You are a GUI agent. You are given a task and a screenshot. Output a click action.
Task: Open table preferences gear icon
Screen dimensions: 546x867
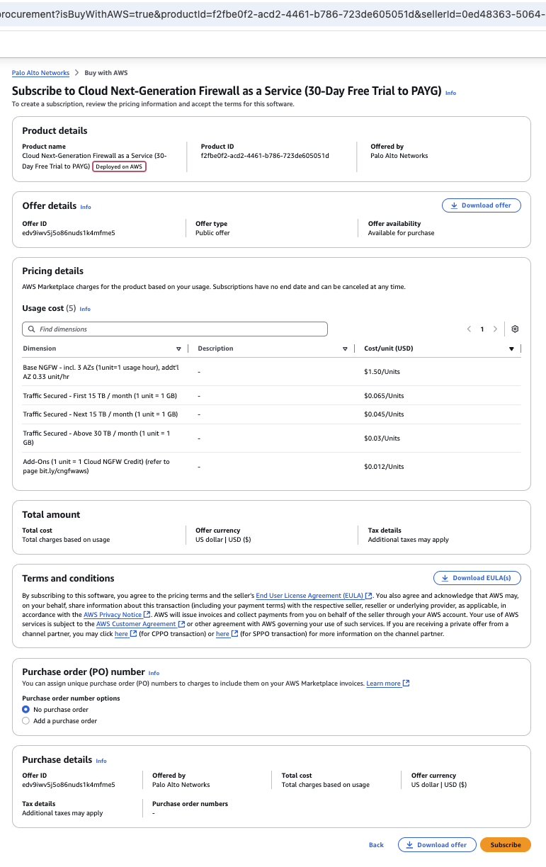click(x=515, y=329)
